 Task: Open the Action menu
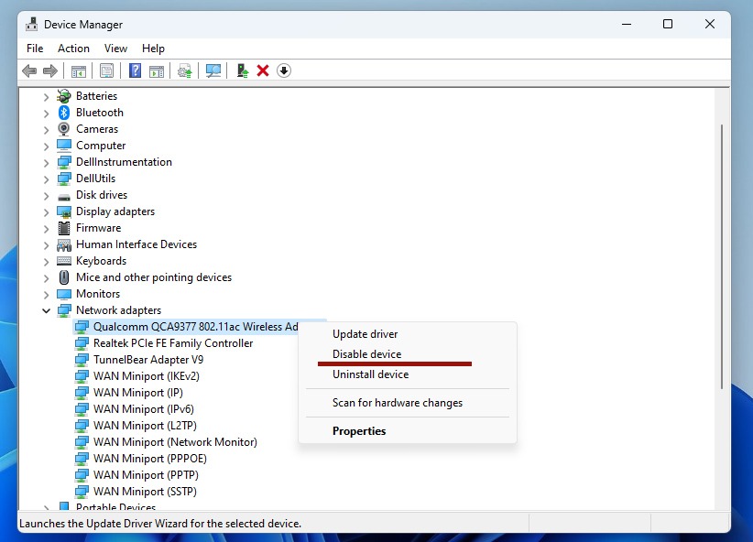[x=73, y=48]
